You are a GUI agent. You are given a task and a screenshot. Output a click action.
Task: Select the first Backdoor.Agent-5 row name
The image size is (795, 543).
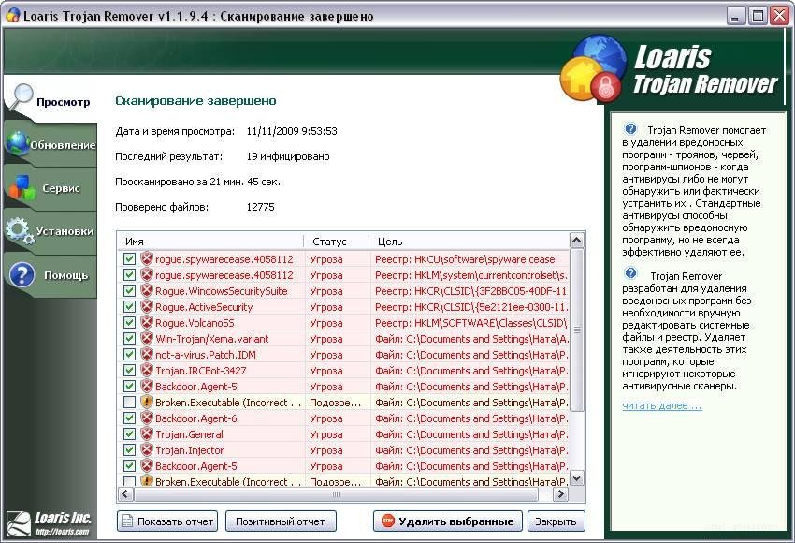point(195,387)
